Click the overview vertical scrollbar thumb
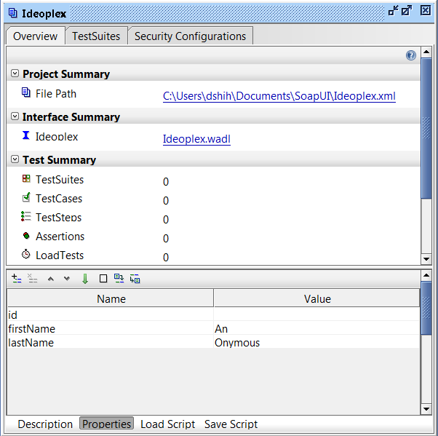 [426, 129]
